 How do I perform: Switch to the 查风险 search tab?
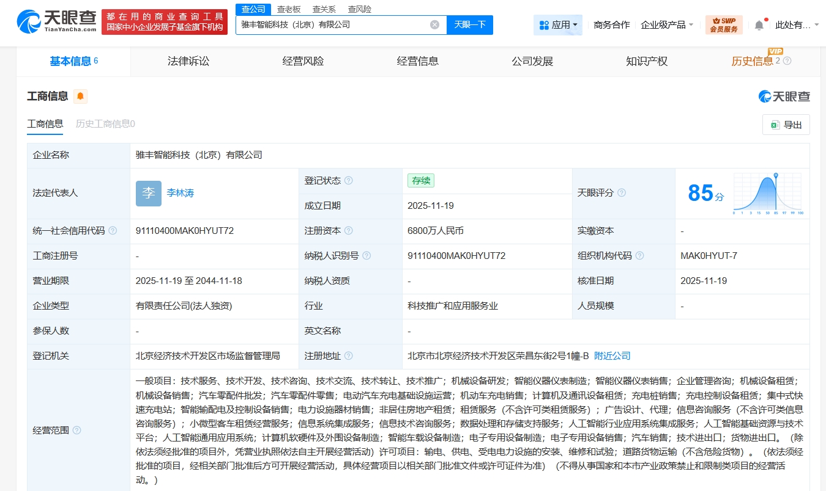[359, 9]
